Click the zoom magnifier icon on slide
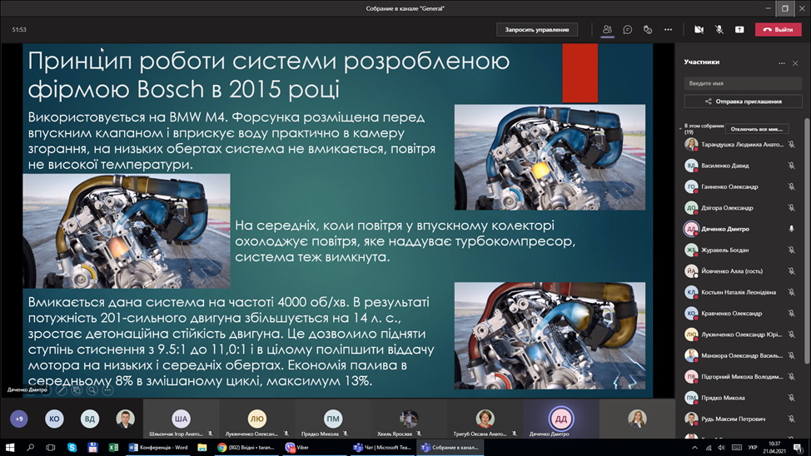 [x=92, y=390]
